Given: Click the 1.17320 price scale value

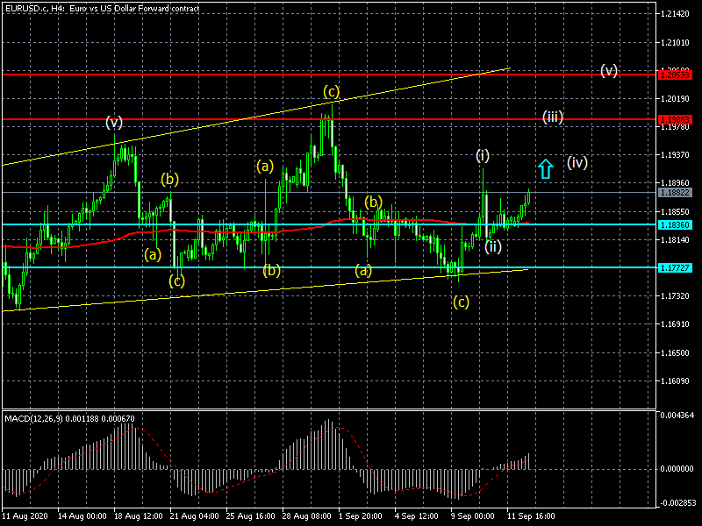Looking at the screenshot, I should pos(675,296).
